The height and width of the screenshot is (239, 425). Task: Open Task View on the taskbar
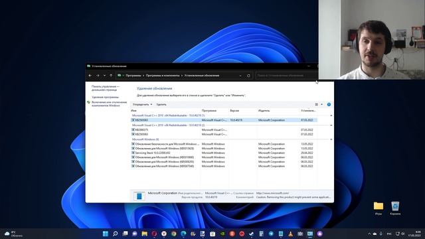pos(125,234)
